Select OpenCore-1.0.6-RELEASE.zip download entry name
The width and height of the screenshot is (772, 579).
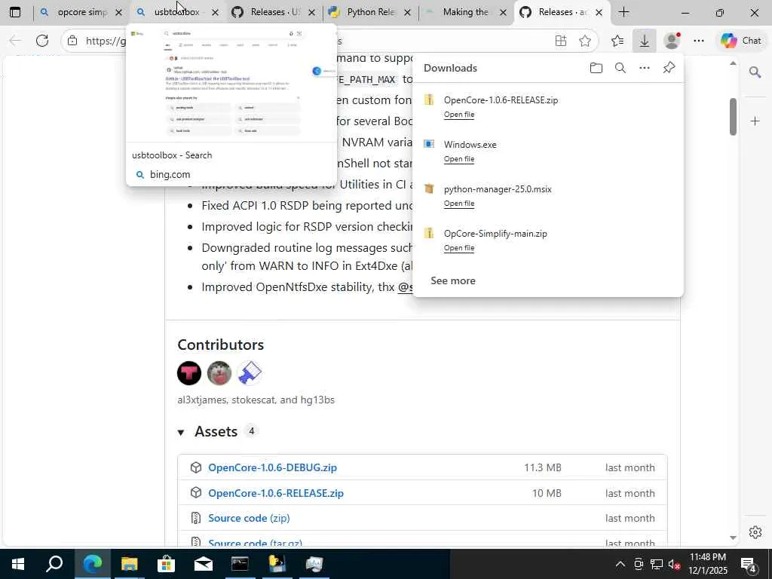point(501,100)
